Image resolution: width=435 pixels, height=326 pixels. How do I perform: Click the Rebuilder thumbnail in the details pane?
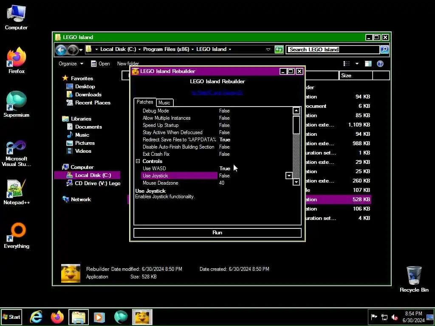point(71,273)
